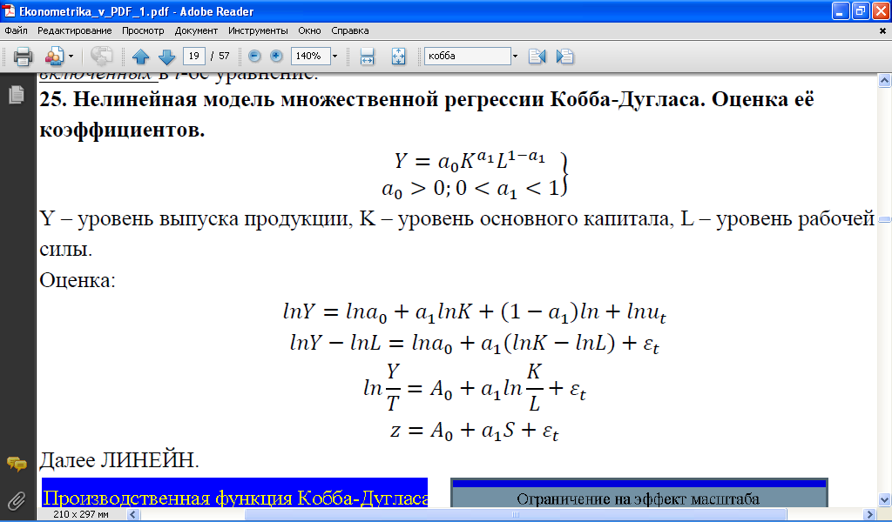Image resolution: width=892 pixels, height=522 pixels.
Task: Click the horizontal scrollbar left arrow
Action: coord(133,515)
